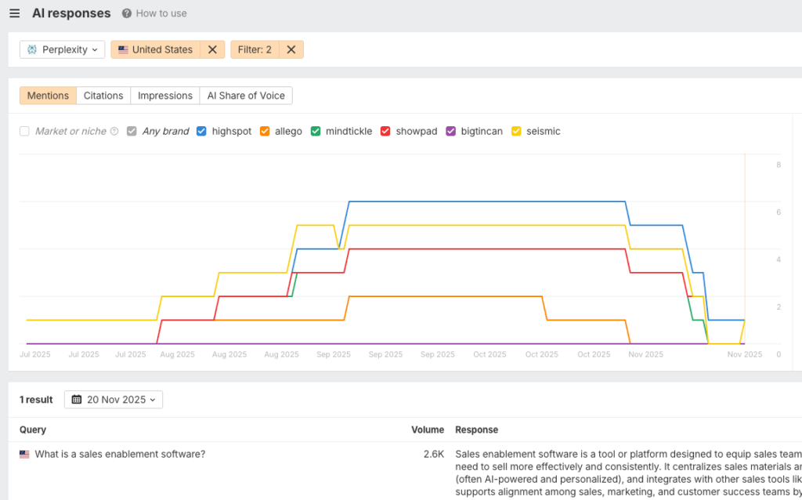This screenshot has height=500, width=802.
Task: Open the Filter: 2 options
Action: pos(255,49)
